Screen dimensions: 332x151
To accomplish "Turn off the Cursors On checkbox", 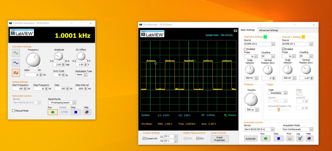I will point(144,138).
